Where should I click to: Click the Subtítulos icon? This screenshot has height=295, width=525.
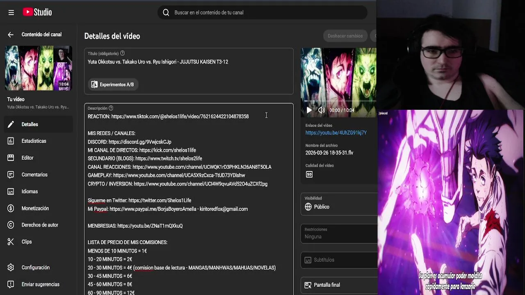[308, 260]
